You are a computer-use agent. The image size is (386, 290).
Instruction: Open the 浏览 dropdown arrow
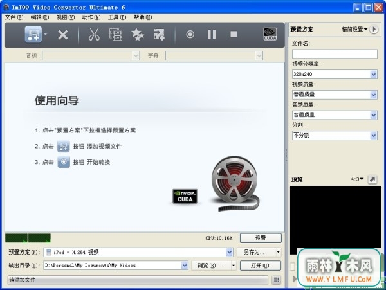[x=234, y=266]
